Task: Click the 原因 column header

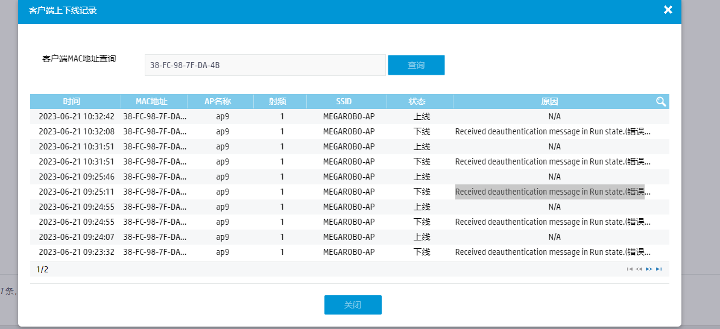Action: 549,101
